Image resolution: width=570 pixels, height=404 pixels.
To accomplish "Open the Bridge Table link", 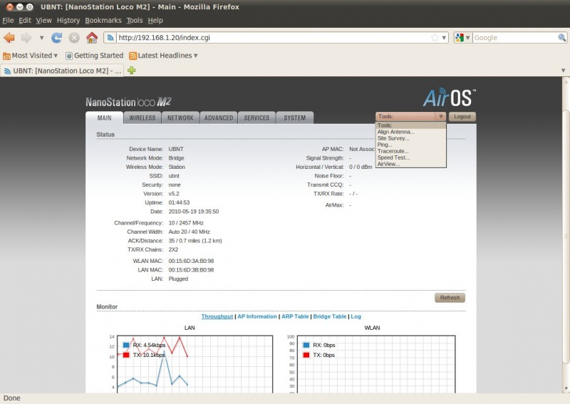I will tap(330, 316).
